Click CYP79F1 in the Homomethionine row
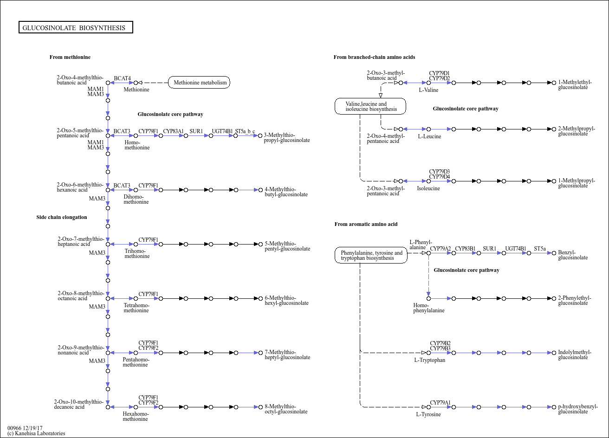The image size is (609, 438). tap(148, 131)
